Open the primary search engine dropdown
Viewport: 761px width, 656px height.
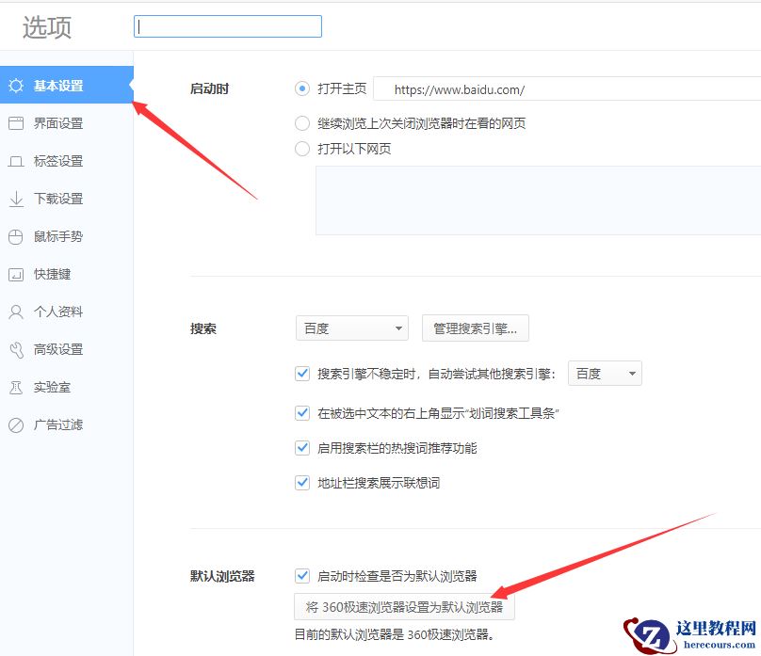[351, 328]
